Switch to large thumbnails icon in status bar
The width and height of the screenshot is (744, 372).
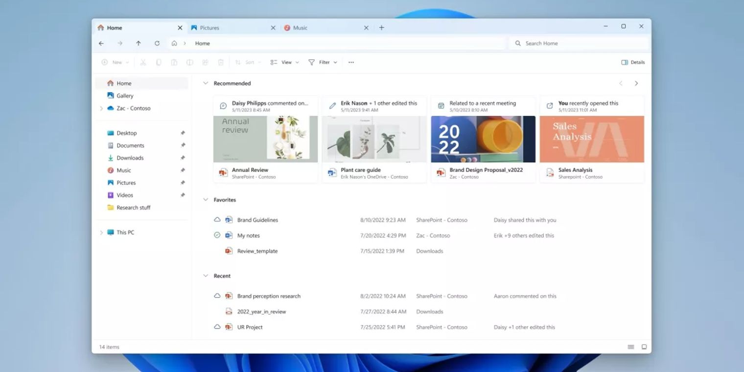point(644,347)
